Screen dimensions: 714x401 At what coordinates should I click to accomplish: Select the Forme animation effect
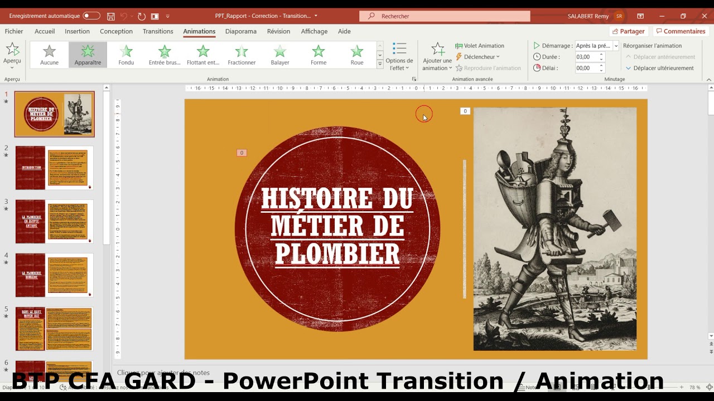319,55
